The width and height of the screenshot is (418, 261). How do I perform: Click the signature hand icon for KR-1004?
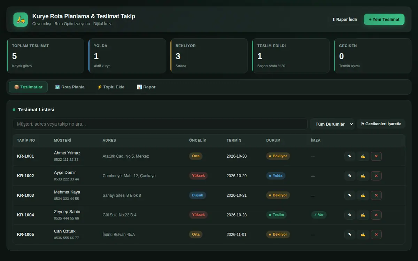click(363, 215)
